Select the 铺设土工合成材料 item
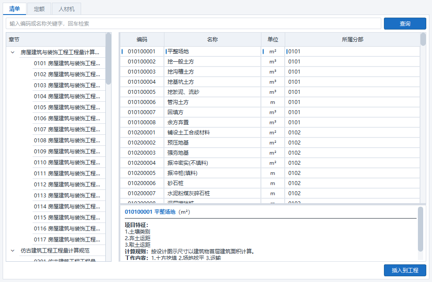The width and height of the screenshot is (432, 282). pos(189,133)
